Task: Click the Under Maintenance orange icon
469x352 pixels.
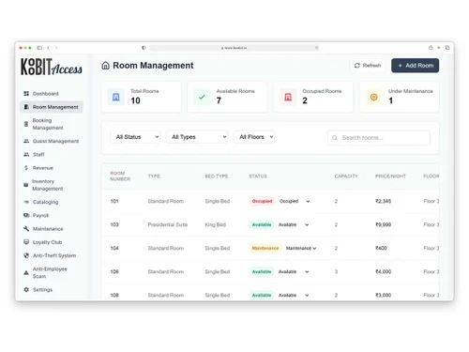Action: (x=374, y=97)
